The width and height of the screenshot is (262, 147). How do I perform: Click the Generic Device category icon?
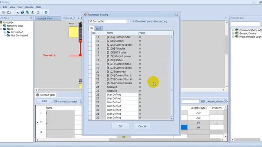coord(237,33)
